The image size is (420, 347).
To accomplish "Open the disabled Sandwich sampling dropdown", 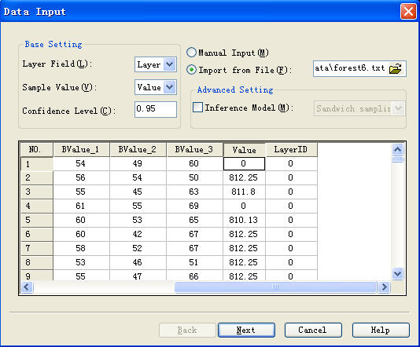I will (359, 108).
